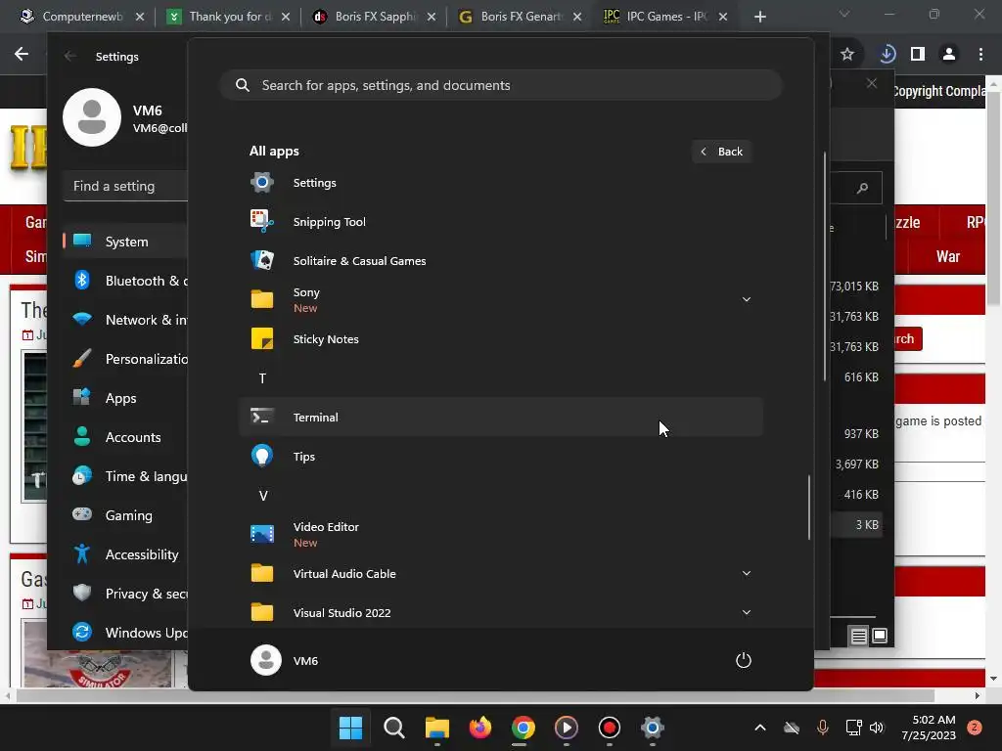Open Chrome three-dot menu
Screen dimensions: 1002x751
[980, 55]
